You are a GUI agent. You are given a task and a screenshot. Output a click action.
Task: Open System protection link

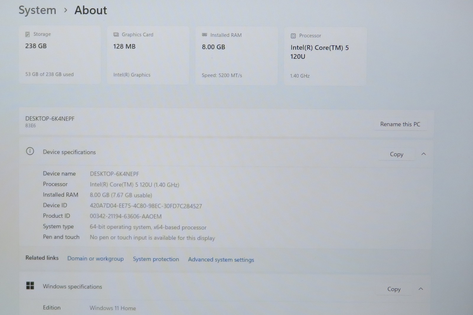(156, 259)
